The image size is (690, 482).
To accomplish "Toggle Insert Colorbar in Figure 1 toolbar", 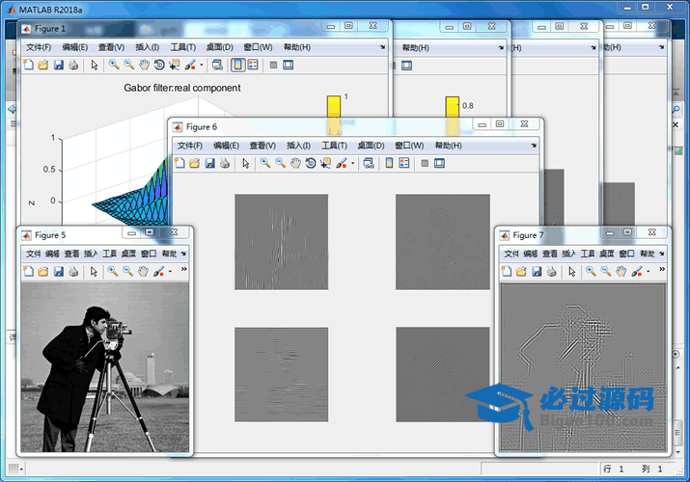I will 237,66.
